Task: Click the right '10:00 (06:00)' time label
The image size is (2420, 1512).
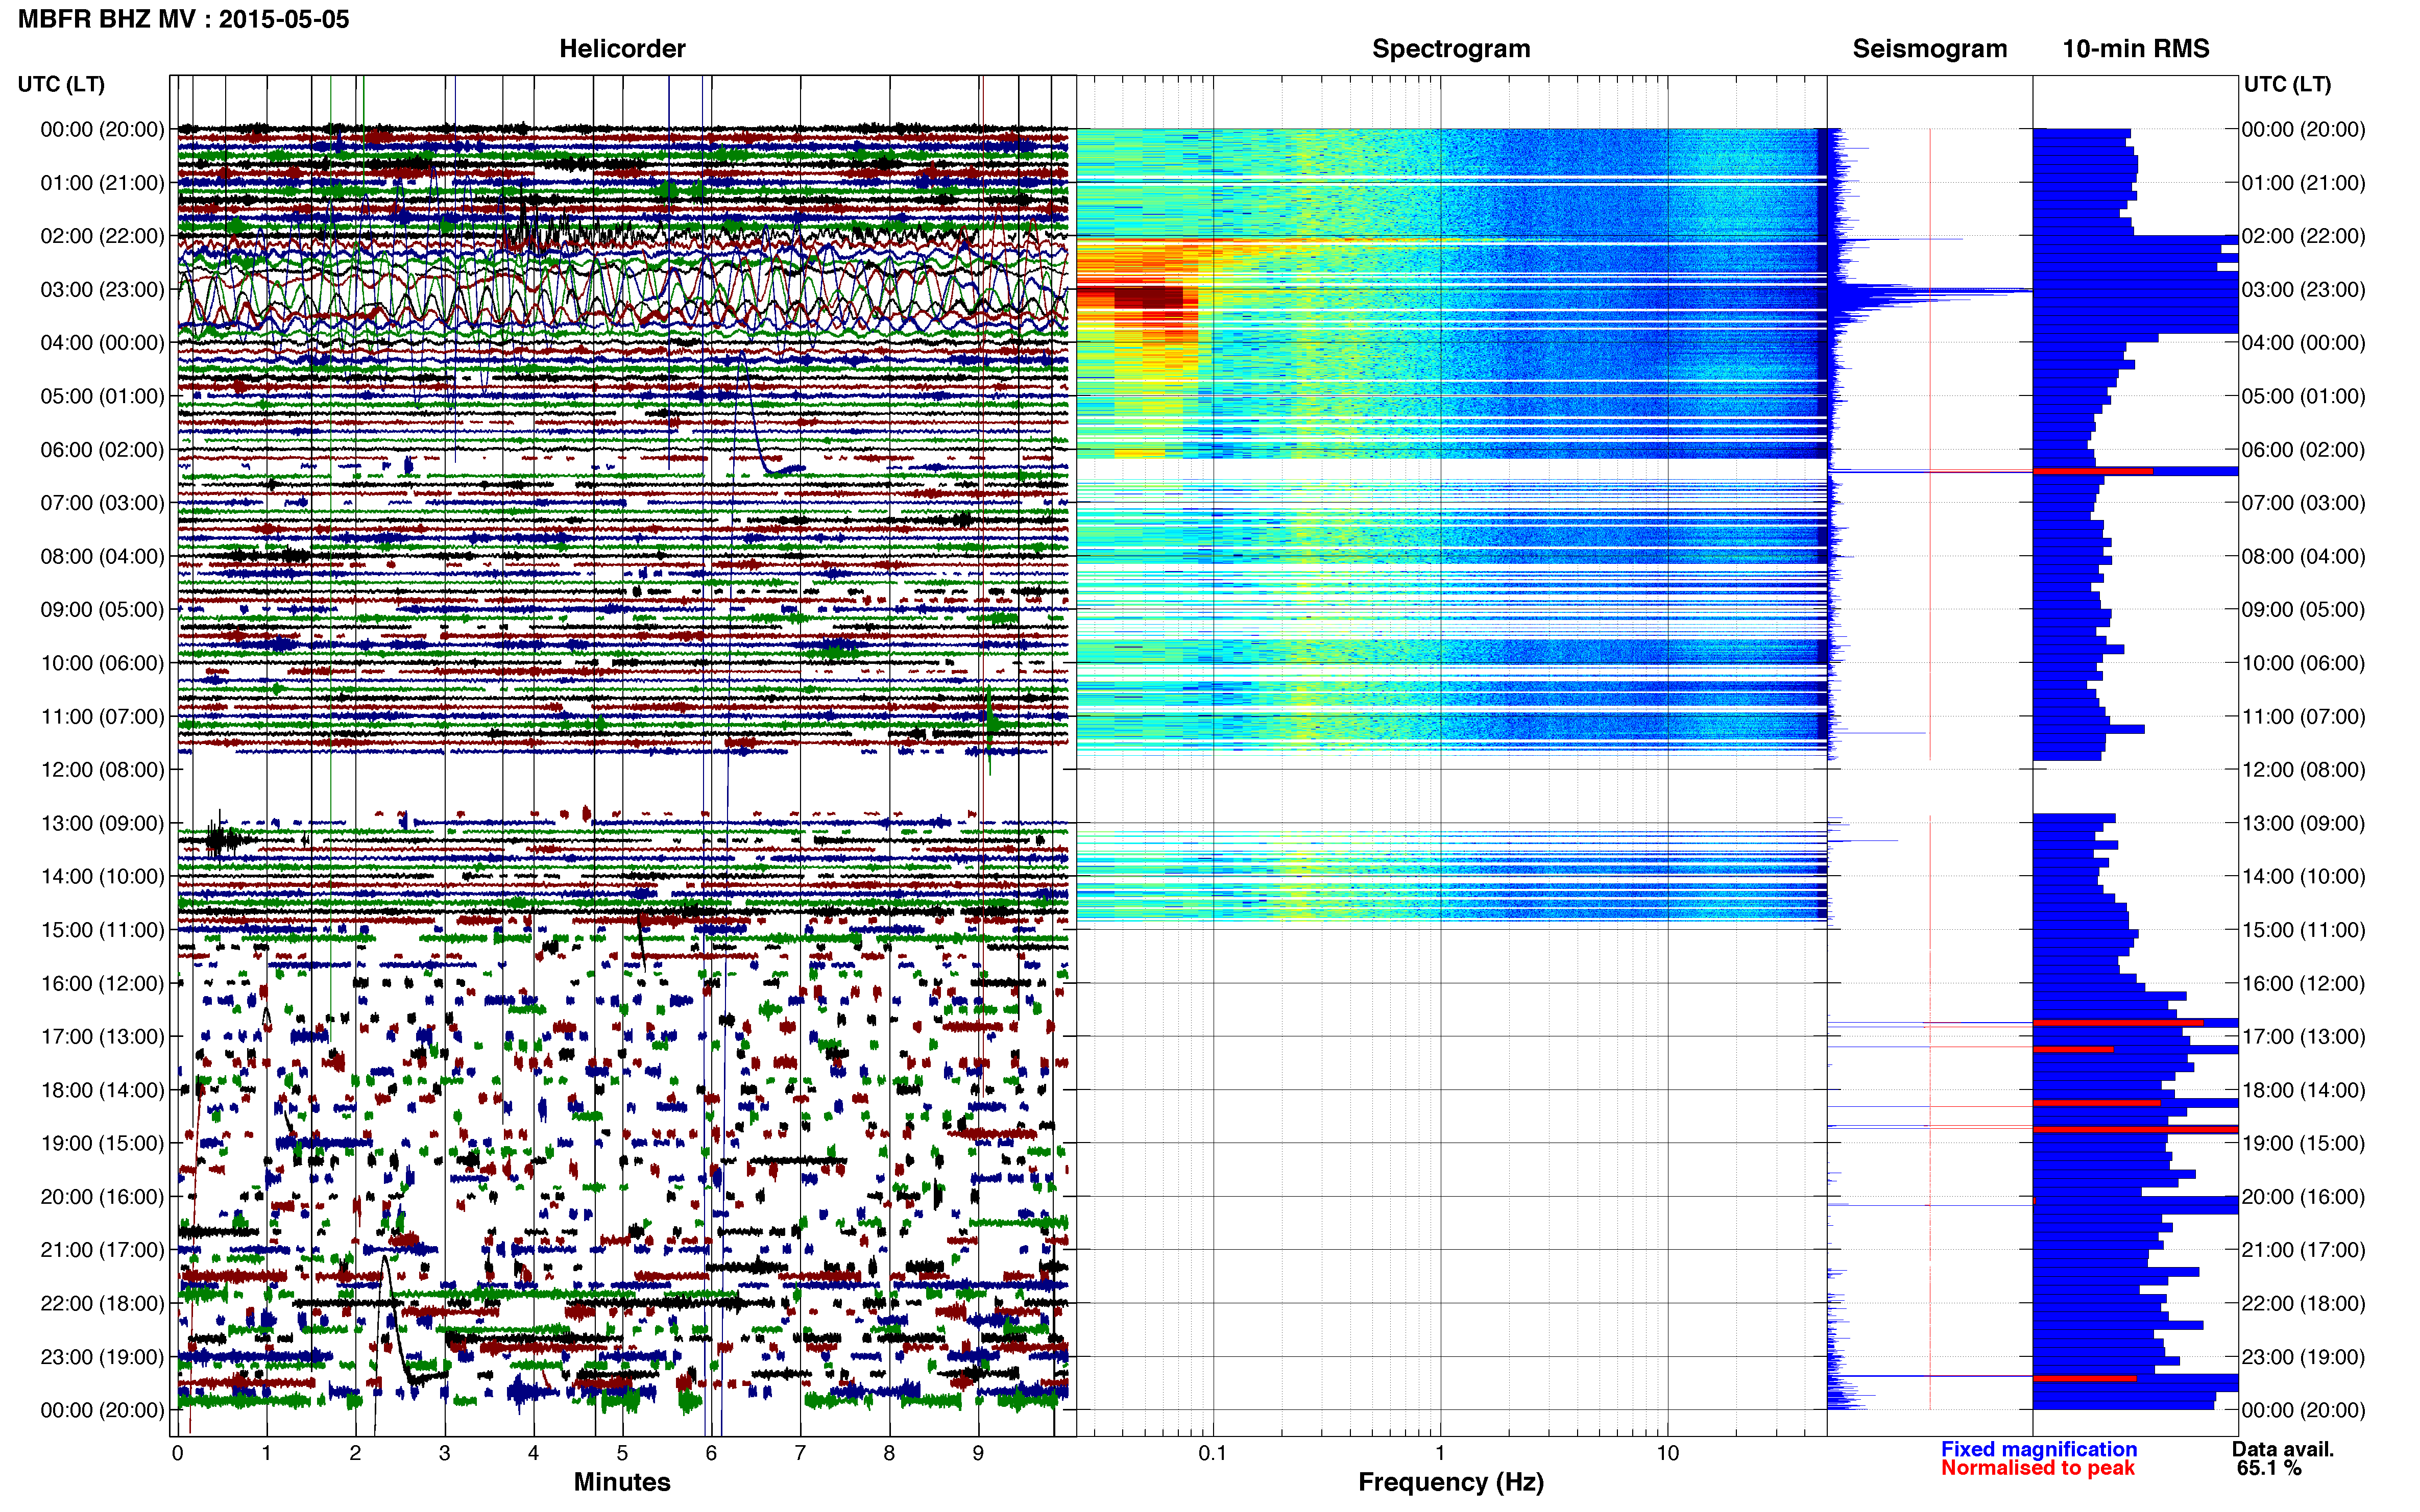Action: (x=2303, y=663)
